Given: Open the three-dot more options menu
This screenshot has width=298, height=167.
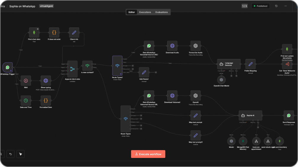Looking at the screenshot, I should point(285,6).
